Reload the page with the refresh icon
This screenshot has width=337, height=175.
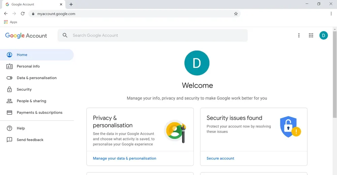pos(23,14)
